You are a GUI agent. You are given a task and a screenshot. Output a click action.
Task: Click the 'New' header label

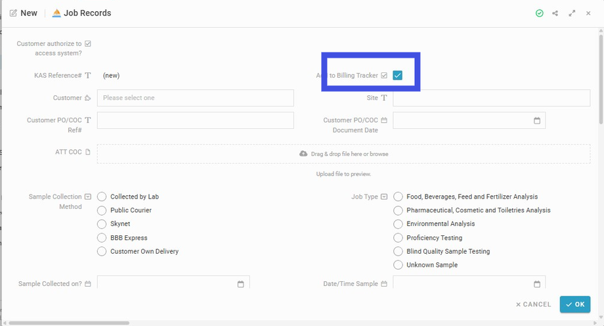point(29,13)
